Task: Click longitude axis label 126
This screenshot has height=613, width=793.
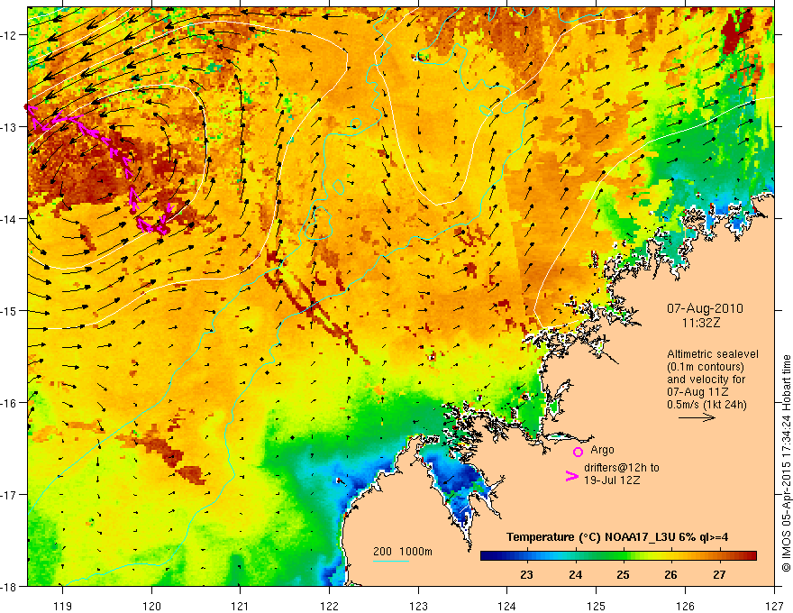Action: (x=685, y=606)
